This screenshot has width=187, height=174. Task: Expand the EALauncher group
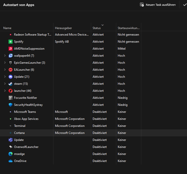coord(5,70)
